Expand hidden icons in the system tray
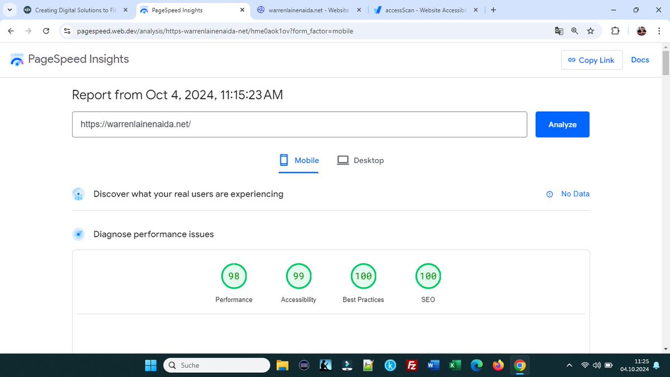 (569, 365)
